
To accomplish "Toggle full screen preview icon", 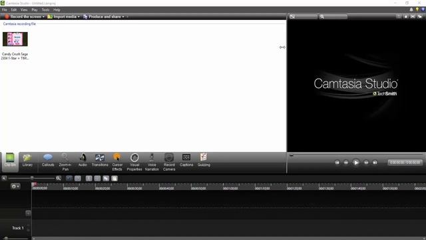I will 413,17.
